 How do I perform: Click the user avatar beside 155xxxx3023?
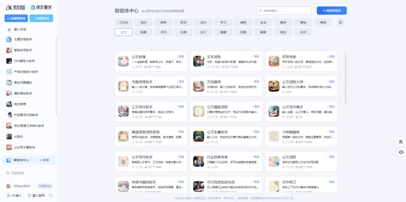(x=9, y=186)
